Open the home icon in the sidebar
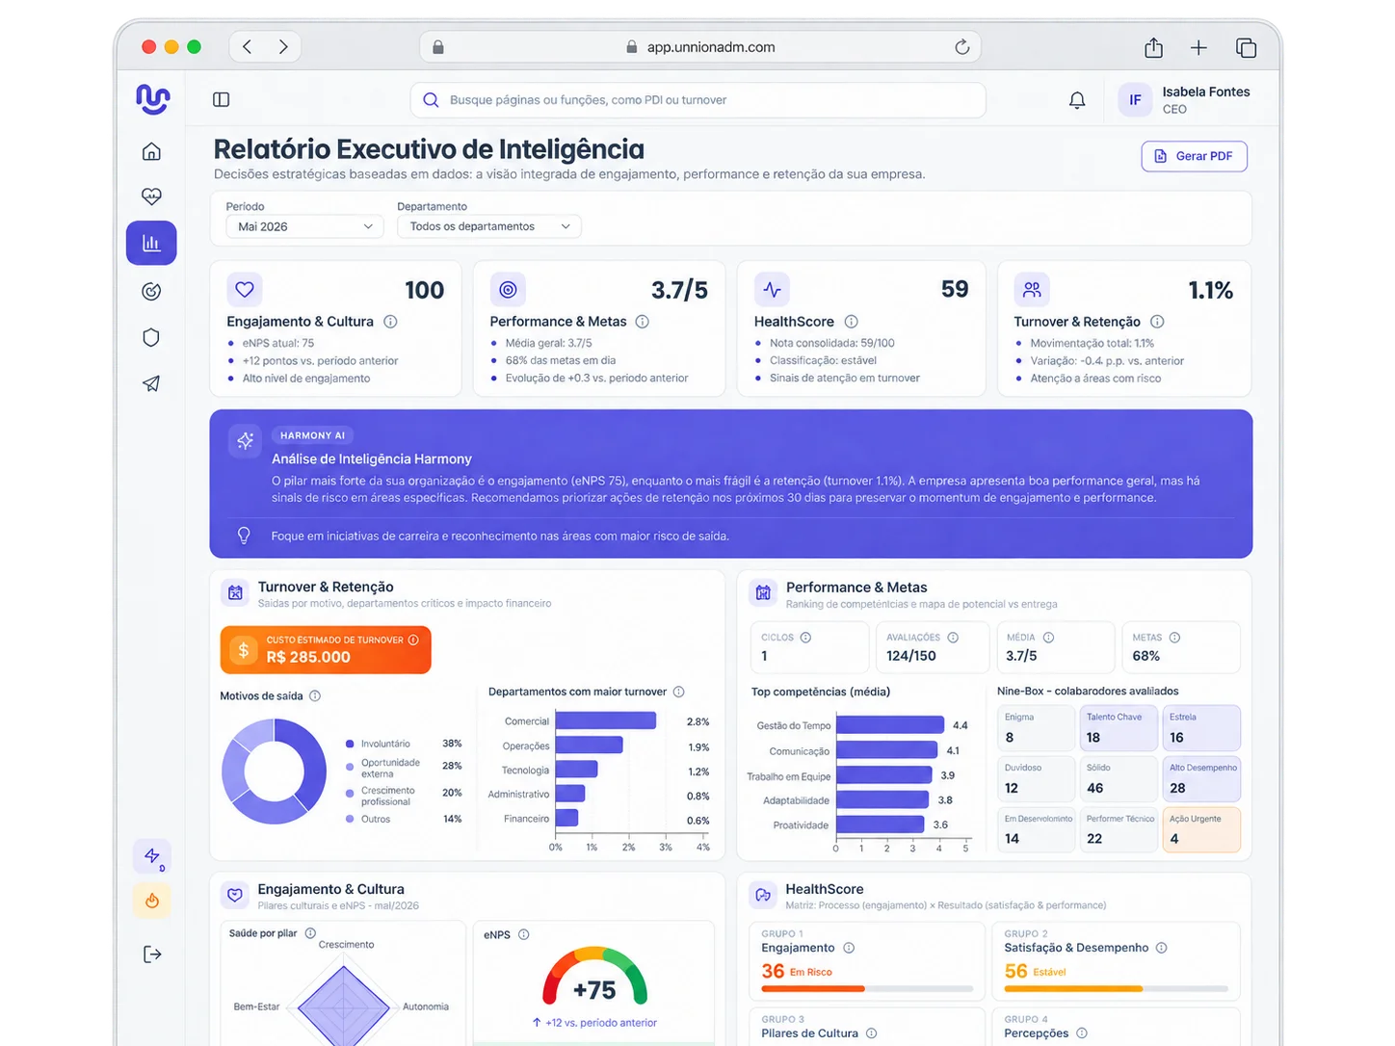 click(151, 151)
